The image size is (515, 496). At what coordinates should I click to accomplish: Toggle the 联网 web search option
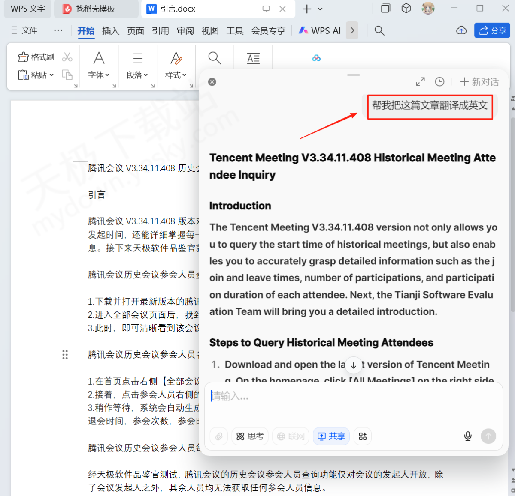pyautogui.click(x=291, y=436)
